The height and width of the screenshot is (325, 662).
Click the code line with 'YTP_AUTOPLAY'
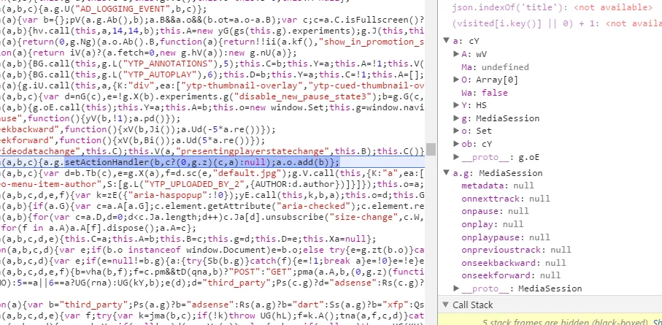[212, 74]
